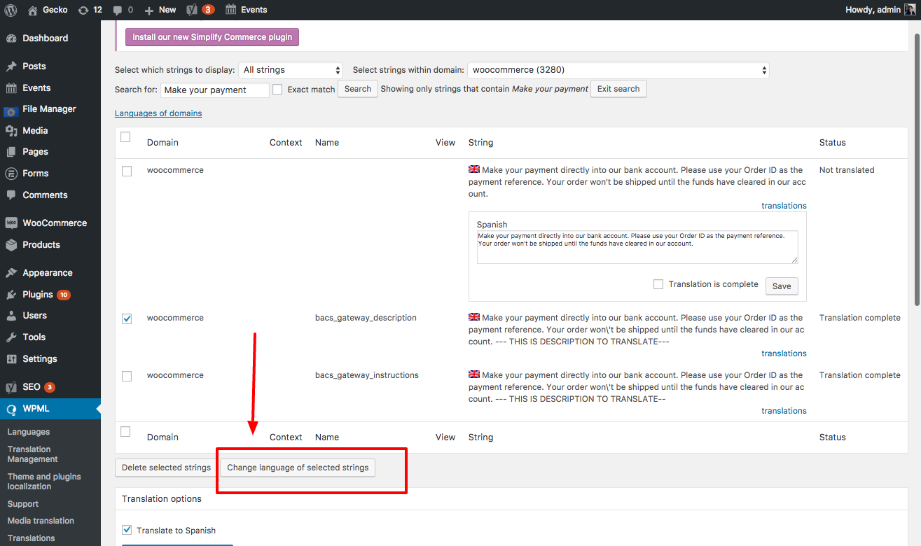Open the WordPress logo menu
Image resolution: width=921 pixels, height=546 pixels.
point(11,10)
